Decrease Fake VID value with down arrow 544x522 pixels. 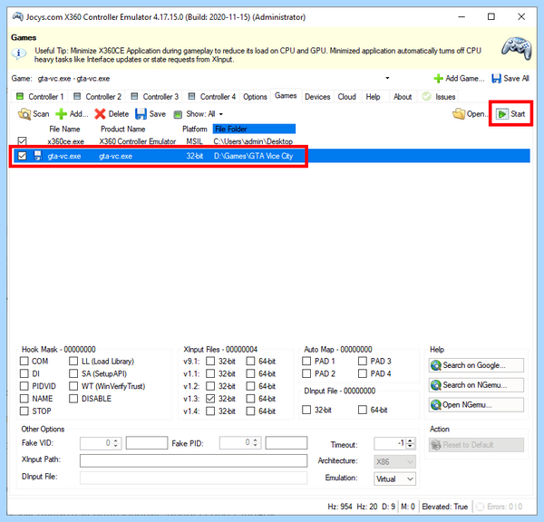(116, 446)
